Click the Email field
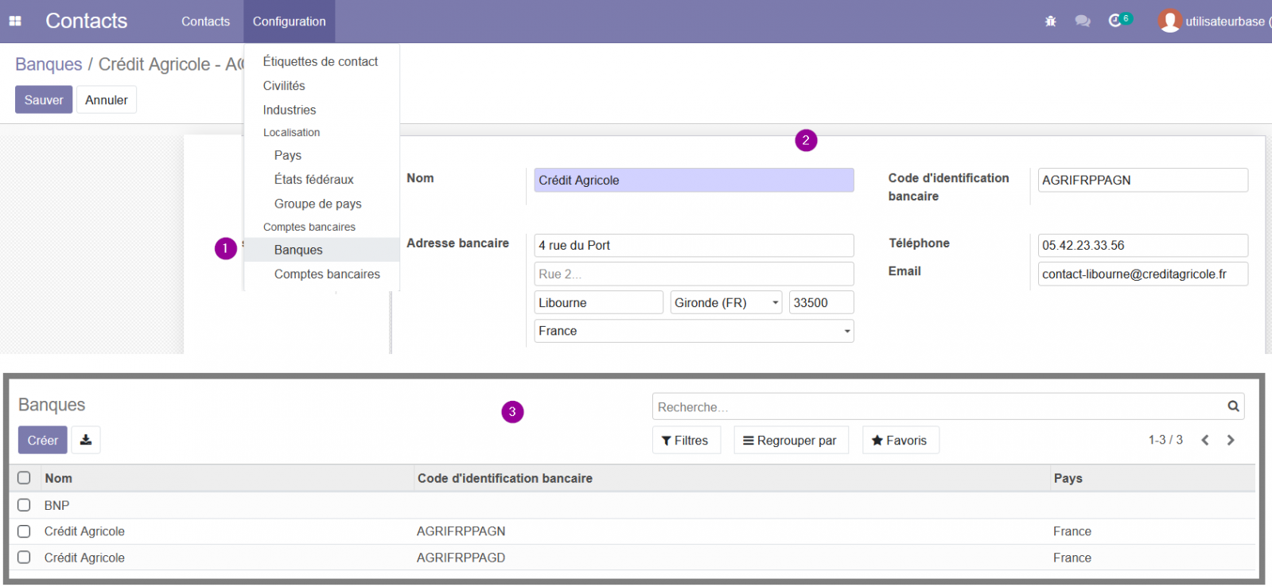 pyautogui.click(x=1142, y=274)
